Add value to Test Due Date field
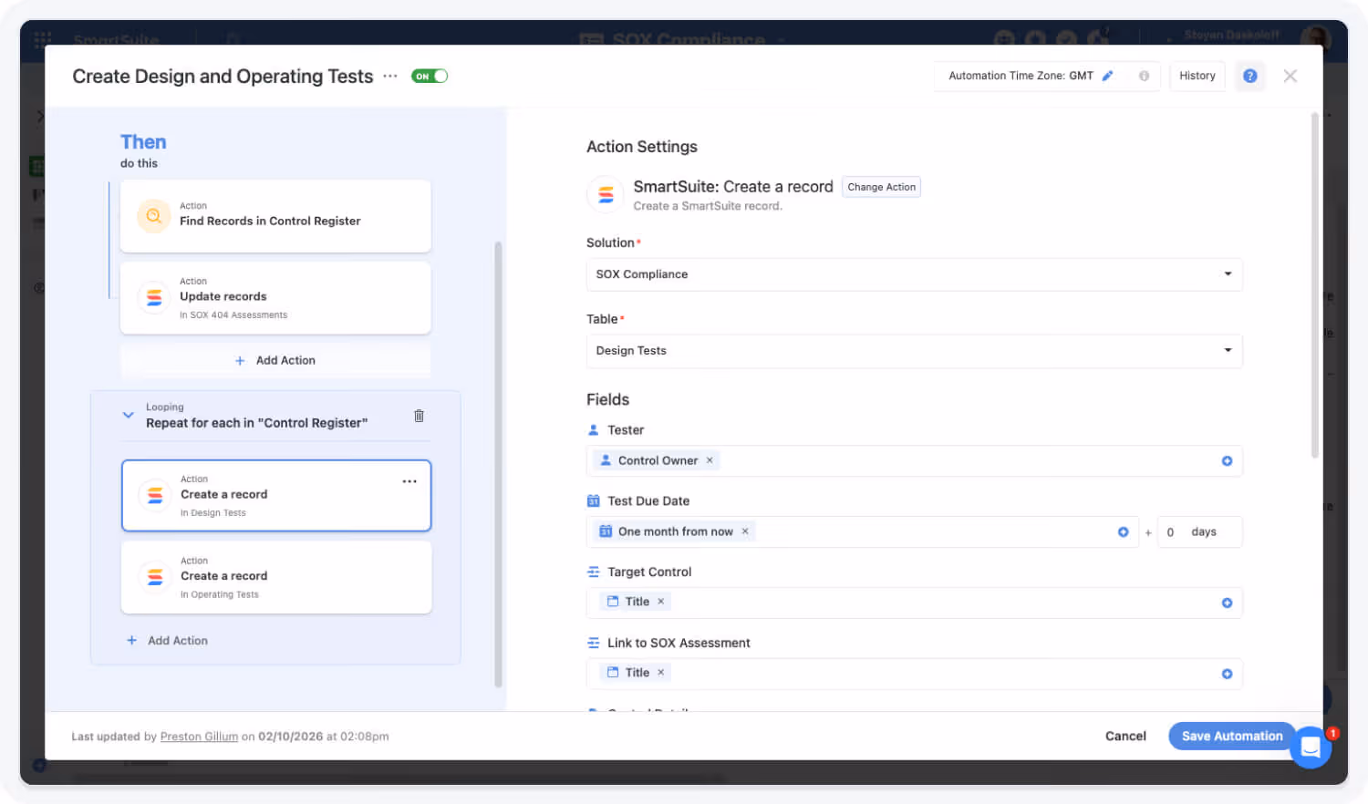This screenshot has height=804, width=1368. (1123, 532)
